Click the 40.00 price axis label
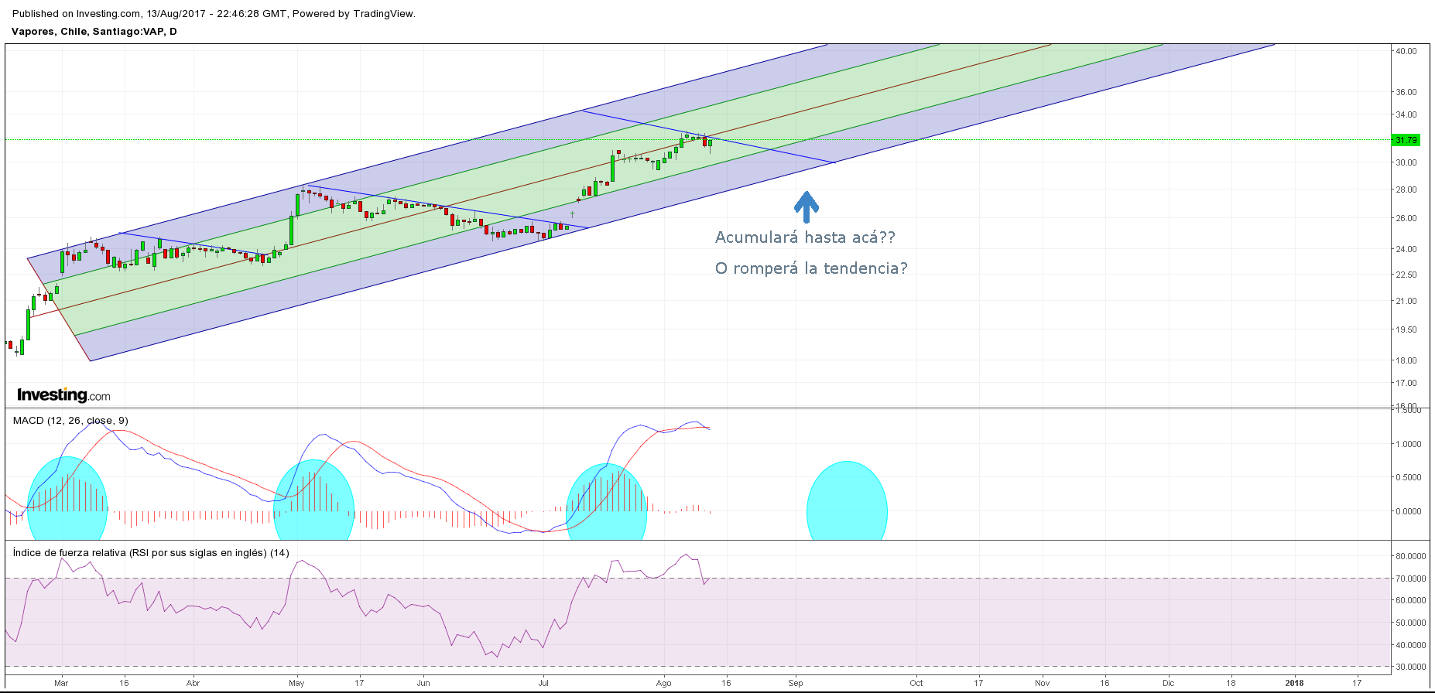Image resolution: width=1435 pixels, height=693 pixels. (x=1406, y=51)
